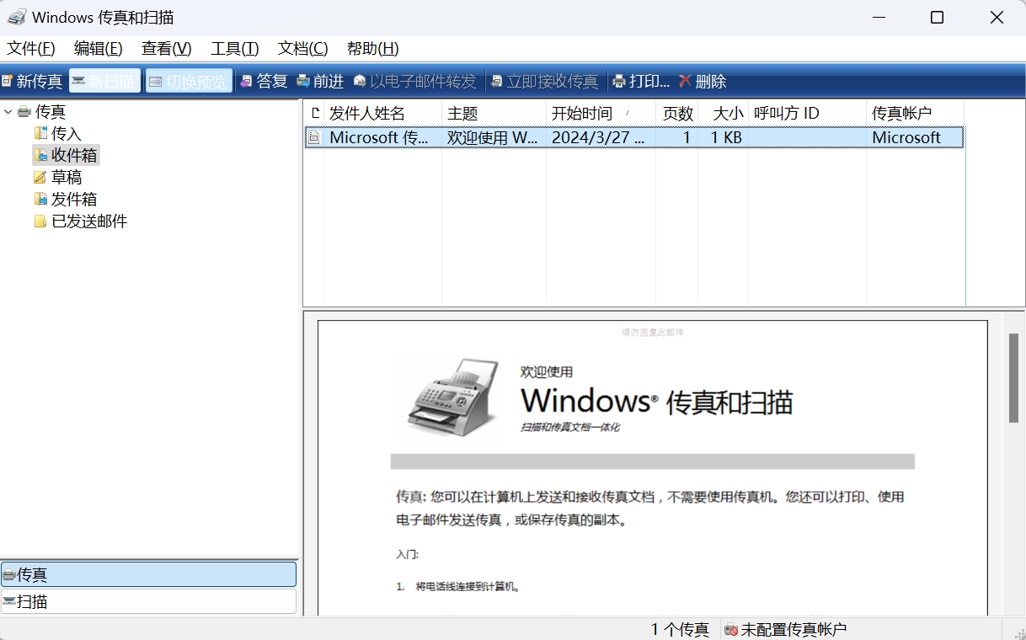Click the Forward (前进) toolbar icon
The width and height of the screenshot is (1026, 640).
[x=303, y=82]
